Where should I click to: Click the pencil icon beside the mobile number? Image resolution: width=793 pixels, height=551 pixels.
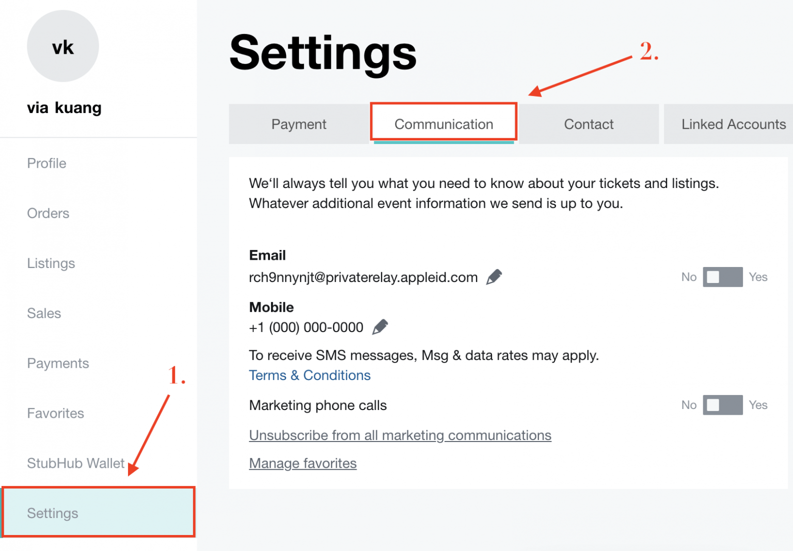point(380,327)
